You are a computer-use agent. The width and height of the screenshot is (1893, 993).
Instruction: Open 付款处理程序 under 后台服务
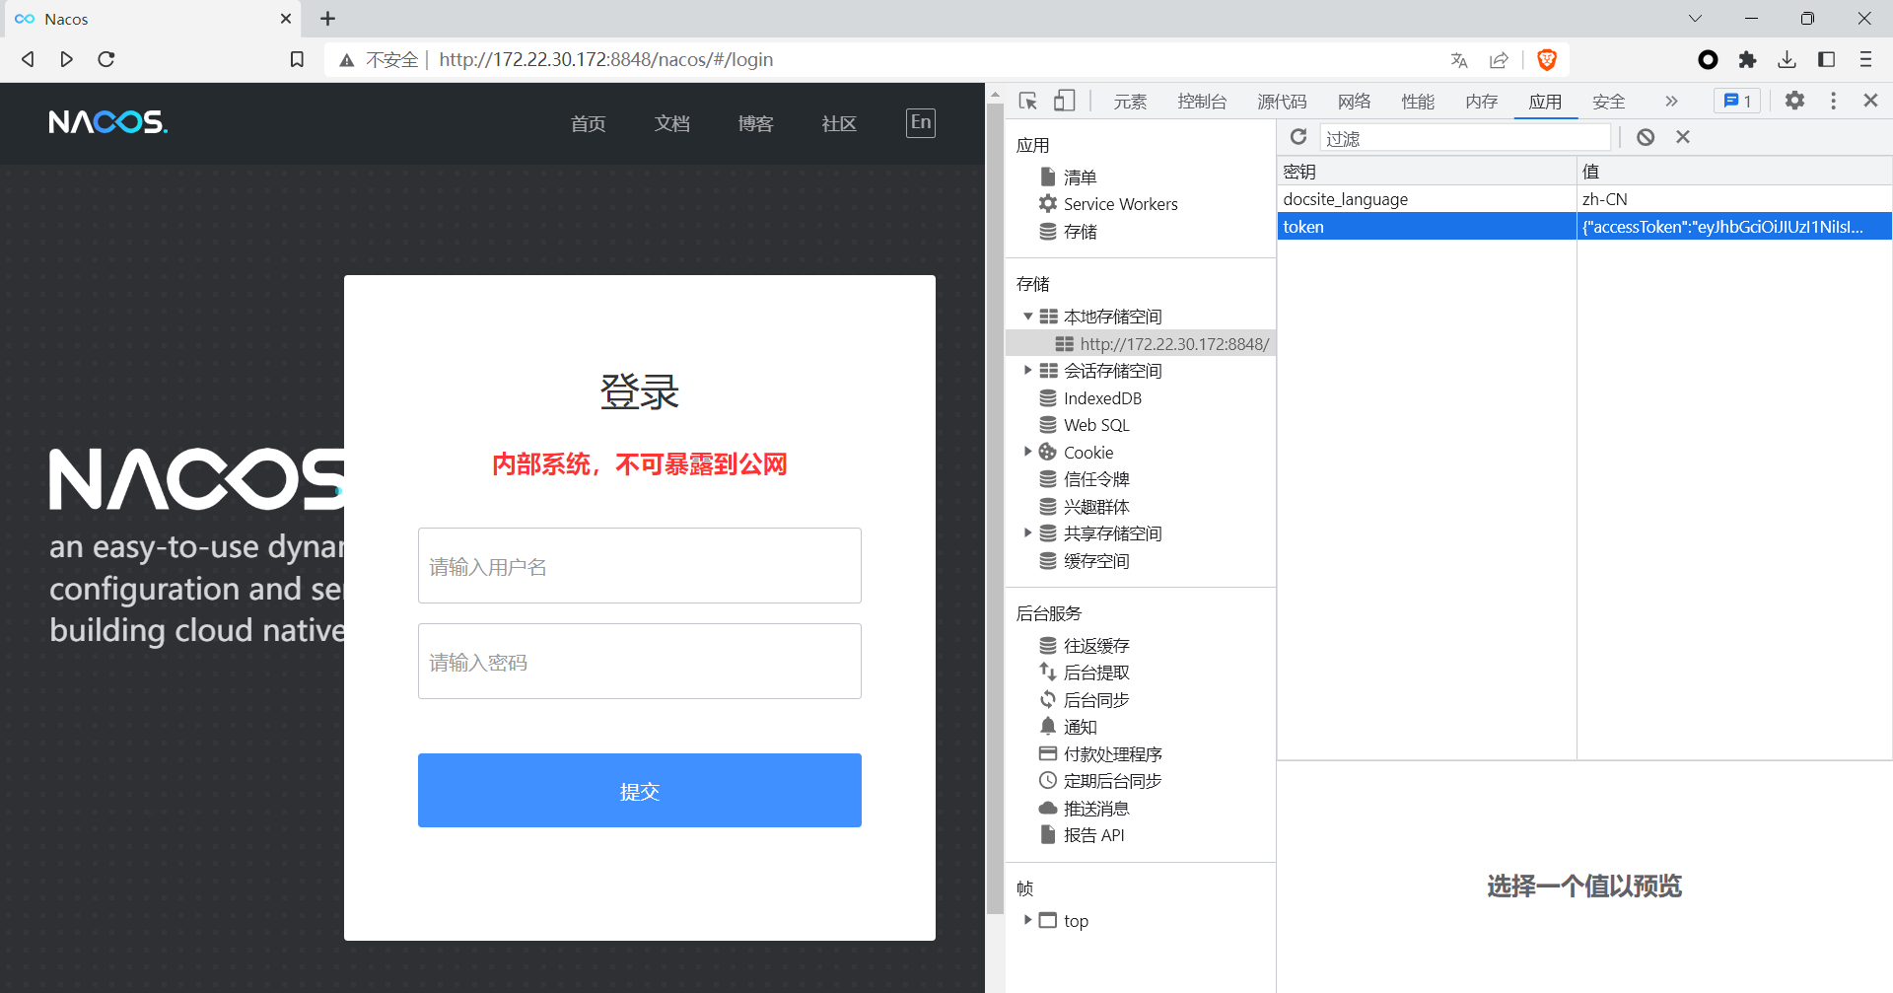tap(1112, 754)
